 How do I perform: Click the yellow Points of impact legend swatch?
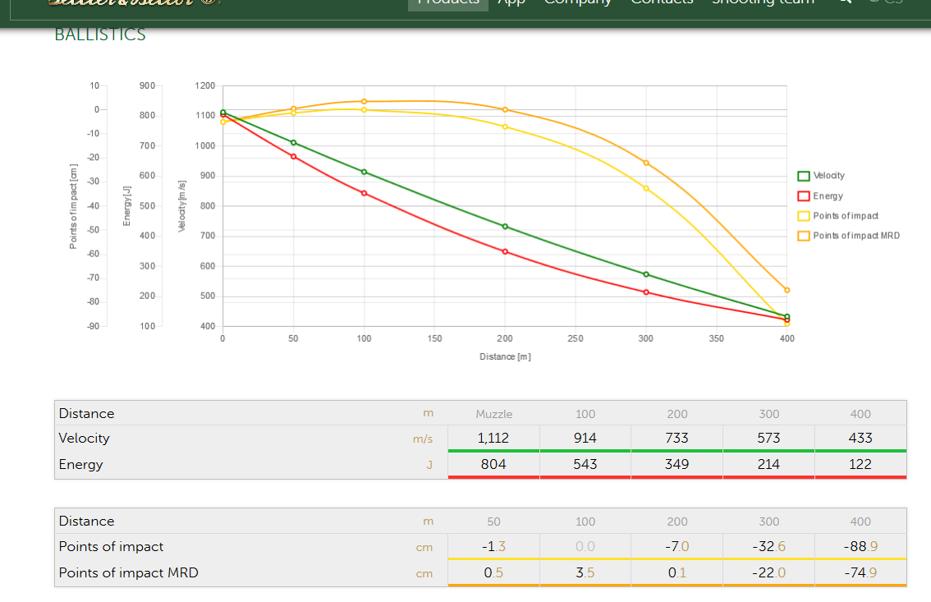tap(804, 216)
